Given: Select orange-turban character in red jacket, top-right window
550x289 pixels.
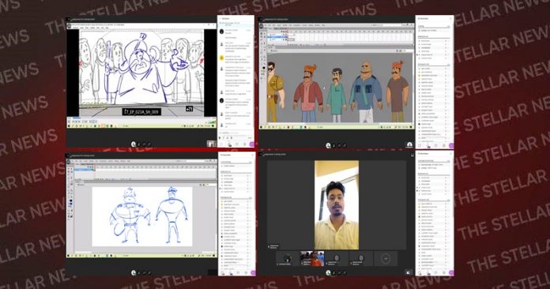Looking at the screenshot, I should click(307, 92).
